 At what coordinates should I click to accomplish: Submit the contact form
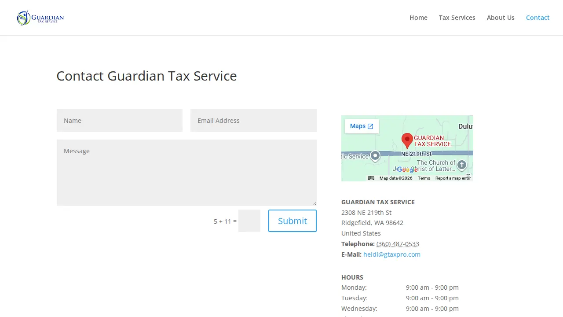click(292, 221)
